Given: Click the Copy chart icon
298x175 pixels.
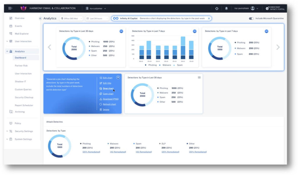Looking at the screenshot, I should pos(101,94).
